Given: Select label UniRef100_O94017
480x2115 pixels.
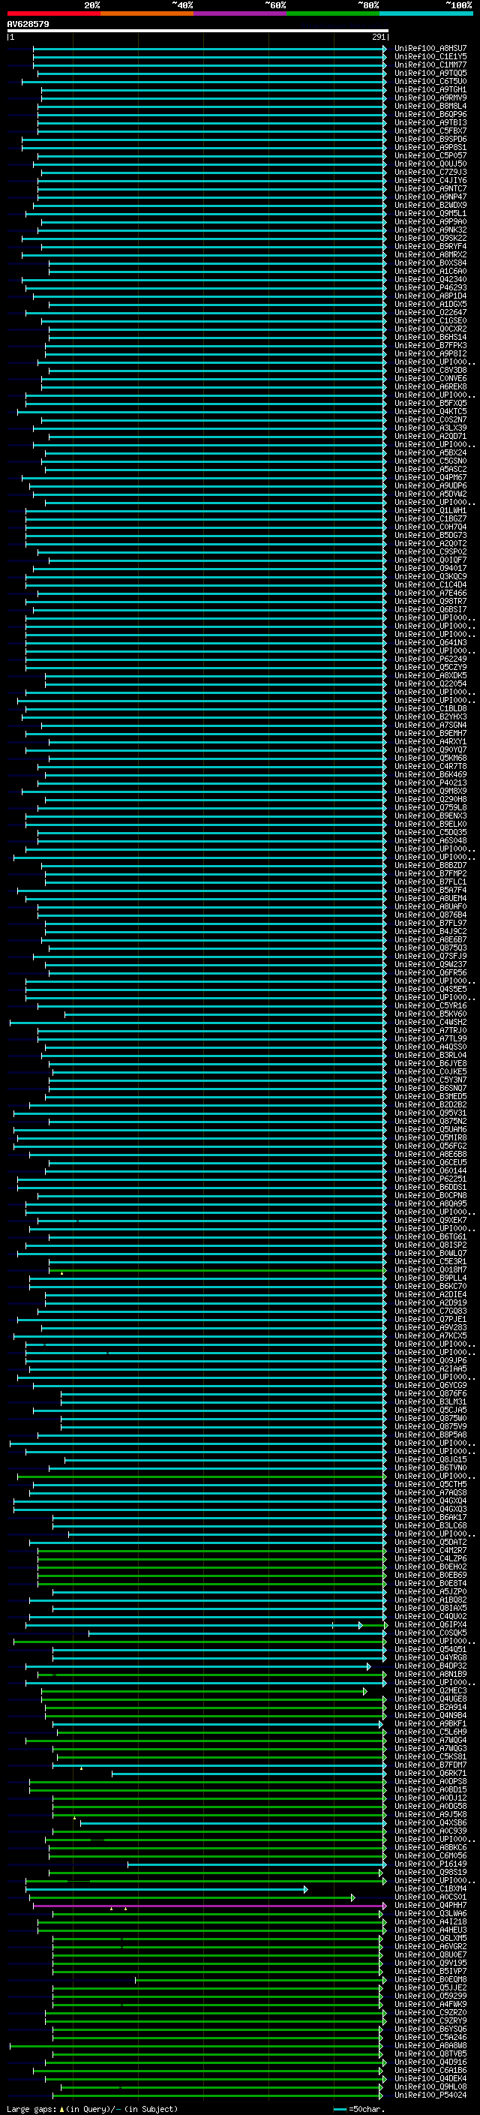Looking at the screenshot, I should (430, 568).
